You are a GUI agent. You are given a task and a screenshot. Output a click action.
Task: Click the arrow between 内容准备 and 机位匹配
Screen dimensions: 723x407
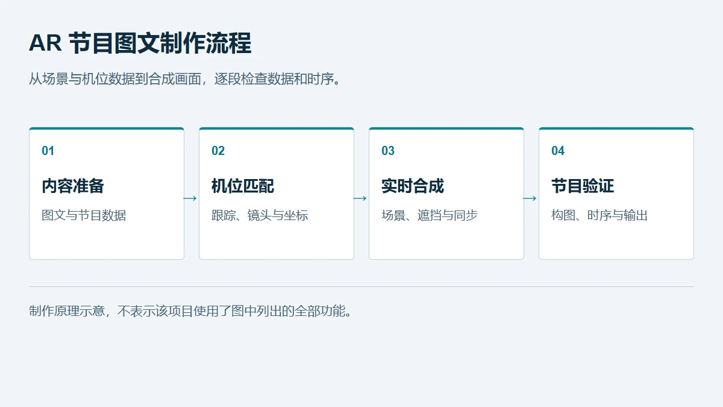(191, 198)
